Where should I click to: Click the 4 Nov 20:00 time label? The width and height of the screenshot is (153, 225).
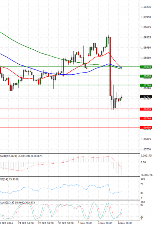click(x=105, y=223)
